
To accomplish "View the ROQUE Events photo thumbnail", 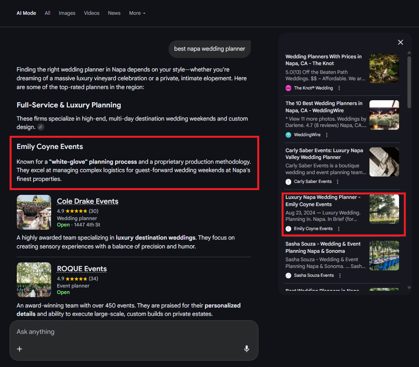I will [34, 280].
